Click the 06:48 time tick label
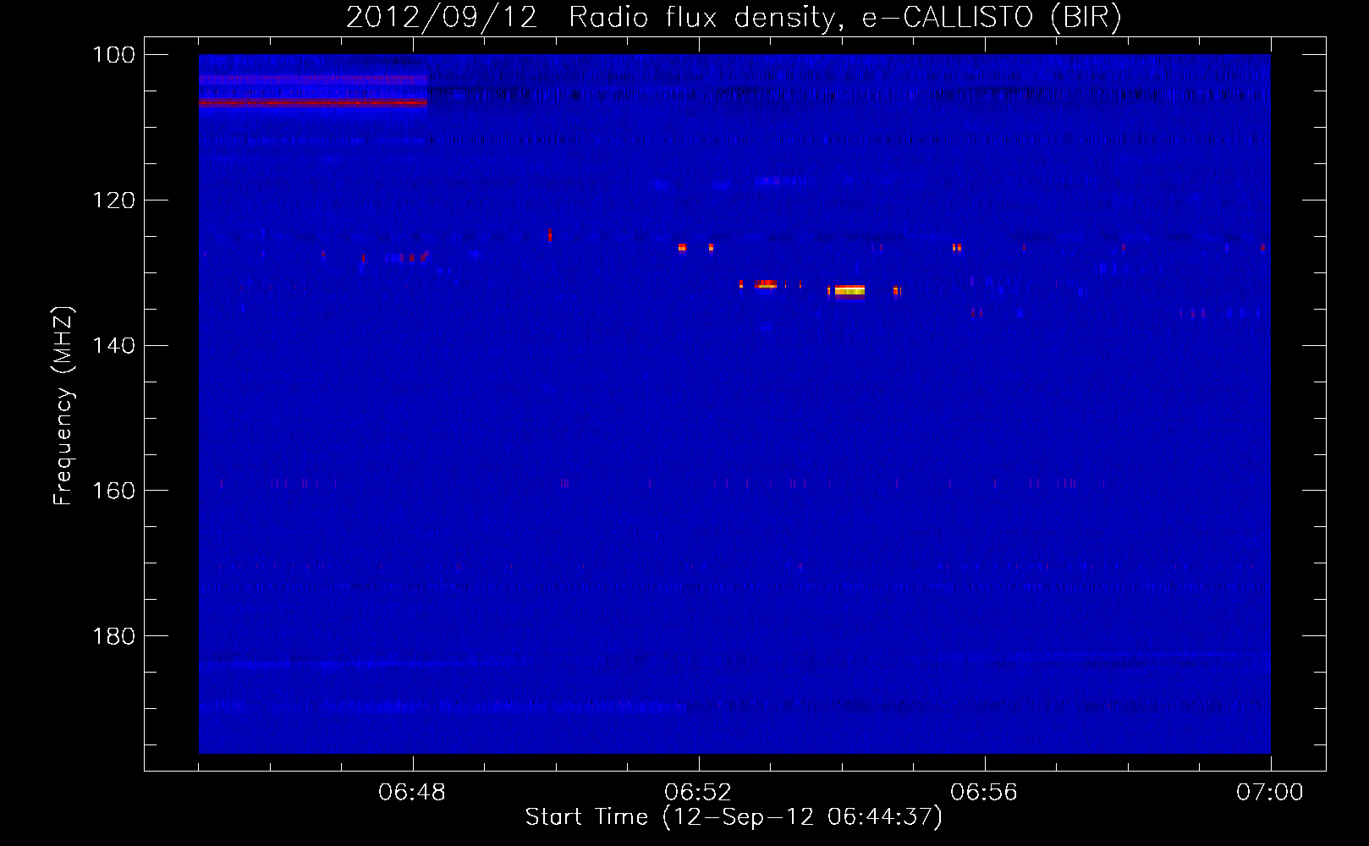The width and height of the screenshot is (1369, 846). [412, 793]
